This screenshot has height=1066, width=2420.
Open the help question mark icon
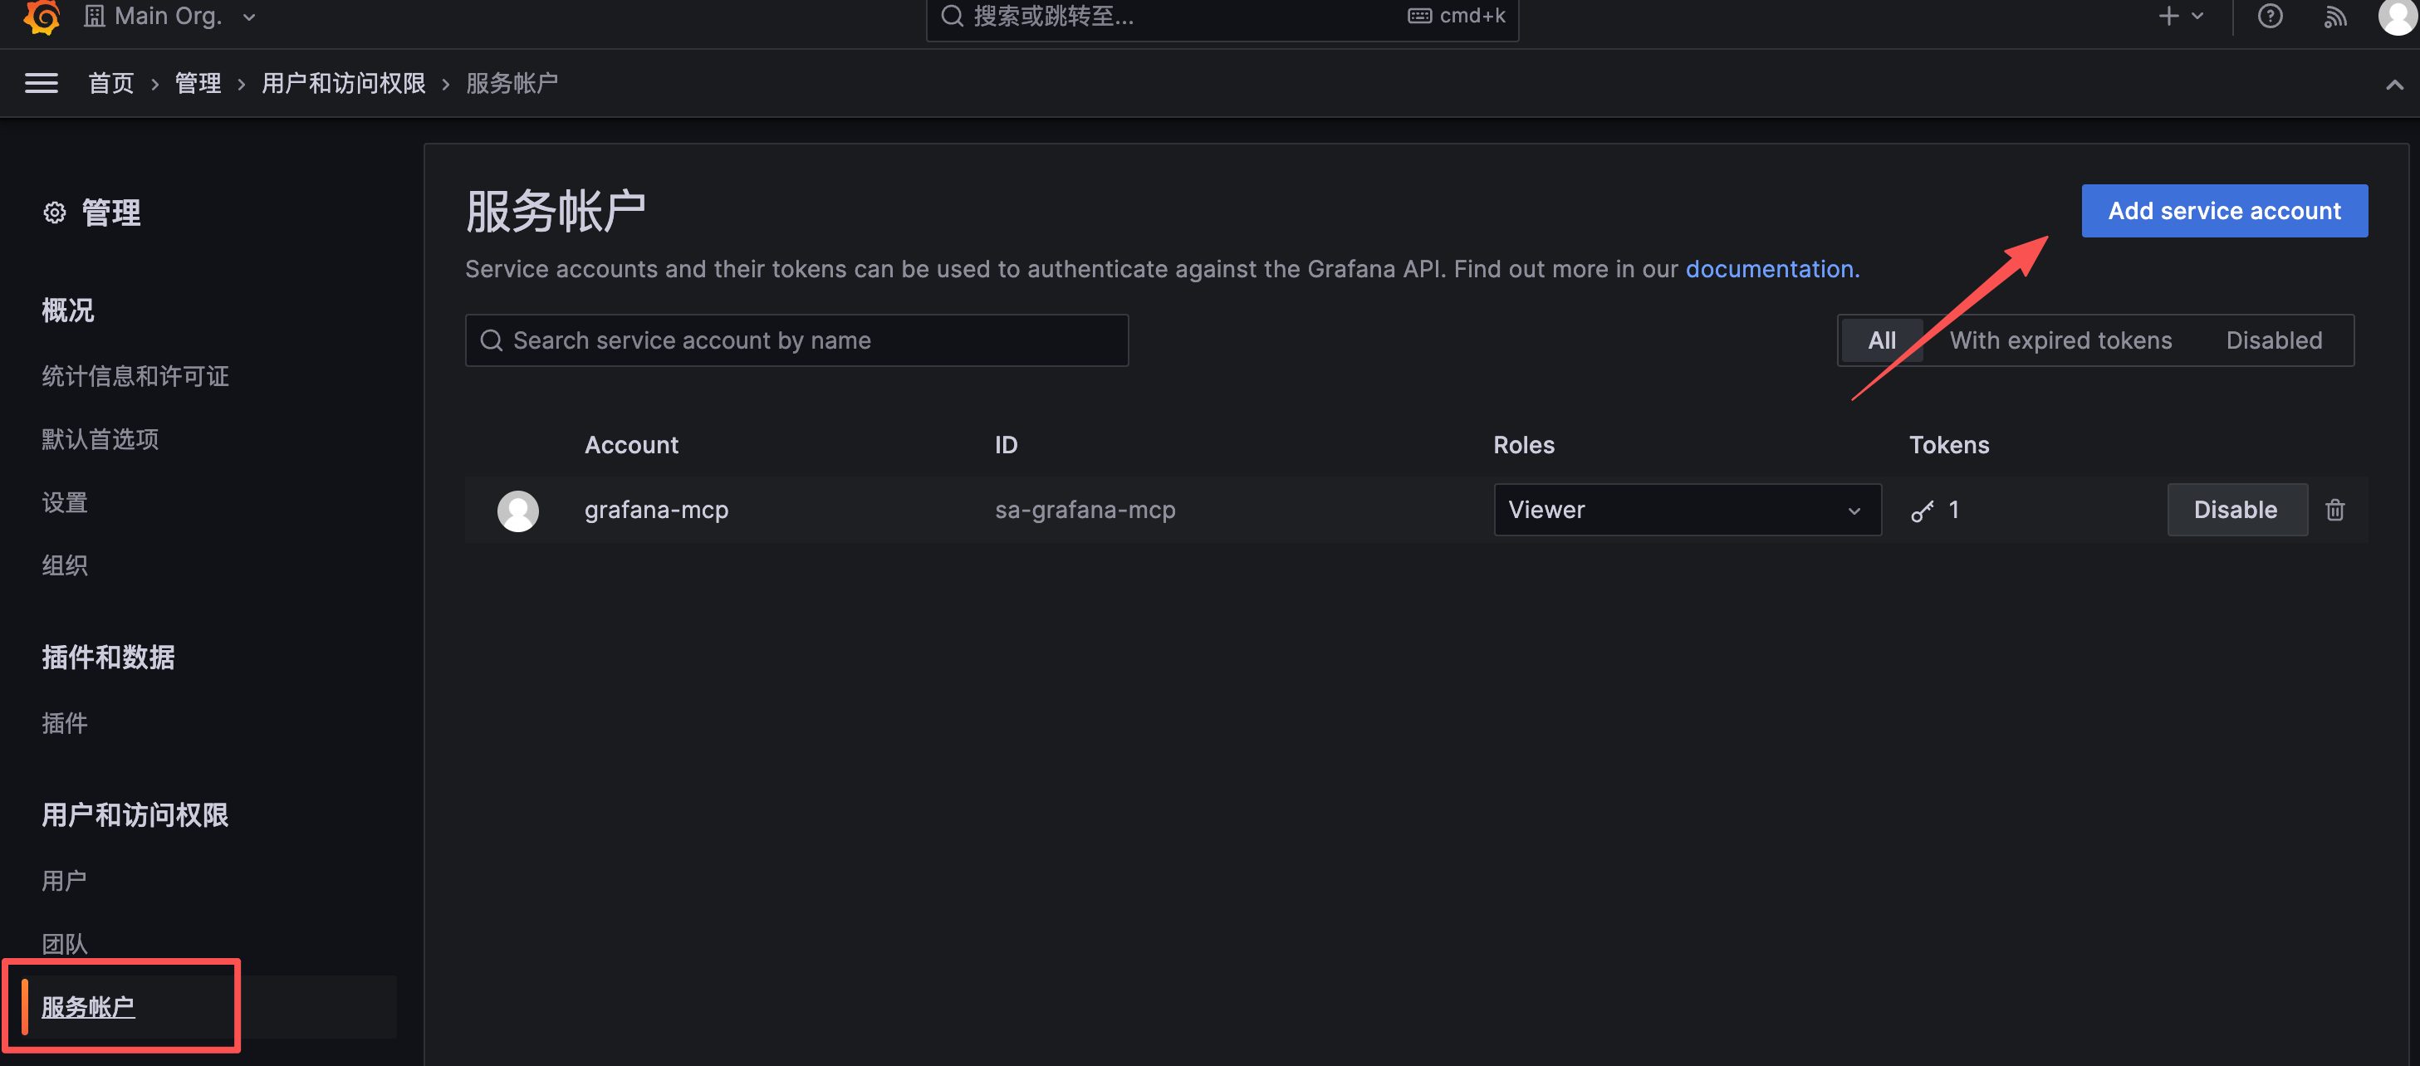pyautogui.click(x=2270, y=16)
